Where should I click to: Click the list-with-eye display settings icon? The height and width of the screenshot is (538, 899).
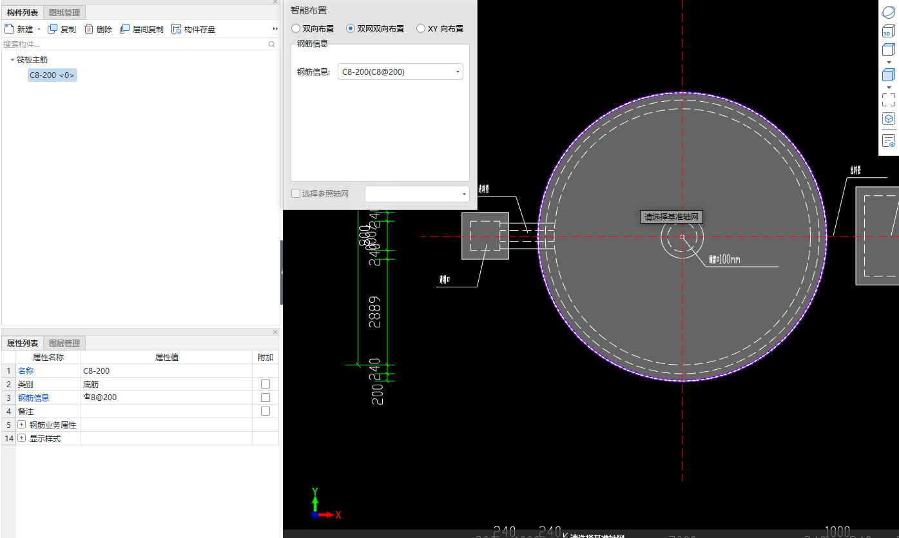[889, 140]
